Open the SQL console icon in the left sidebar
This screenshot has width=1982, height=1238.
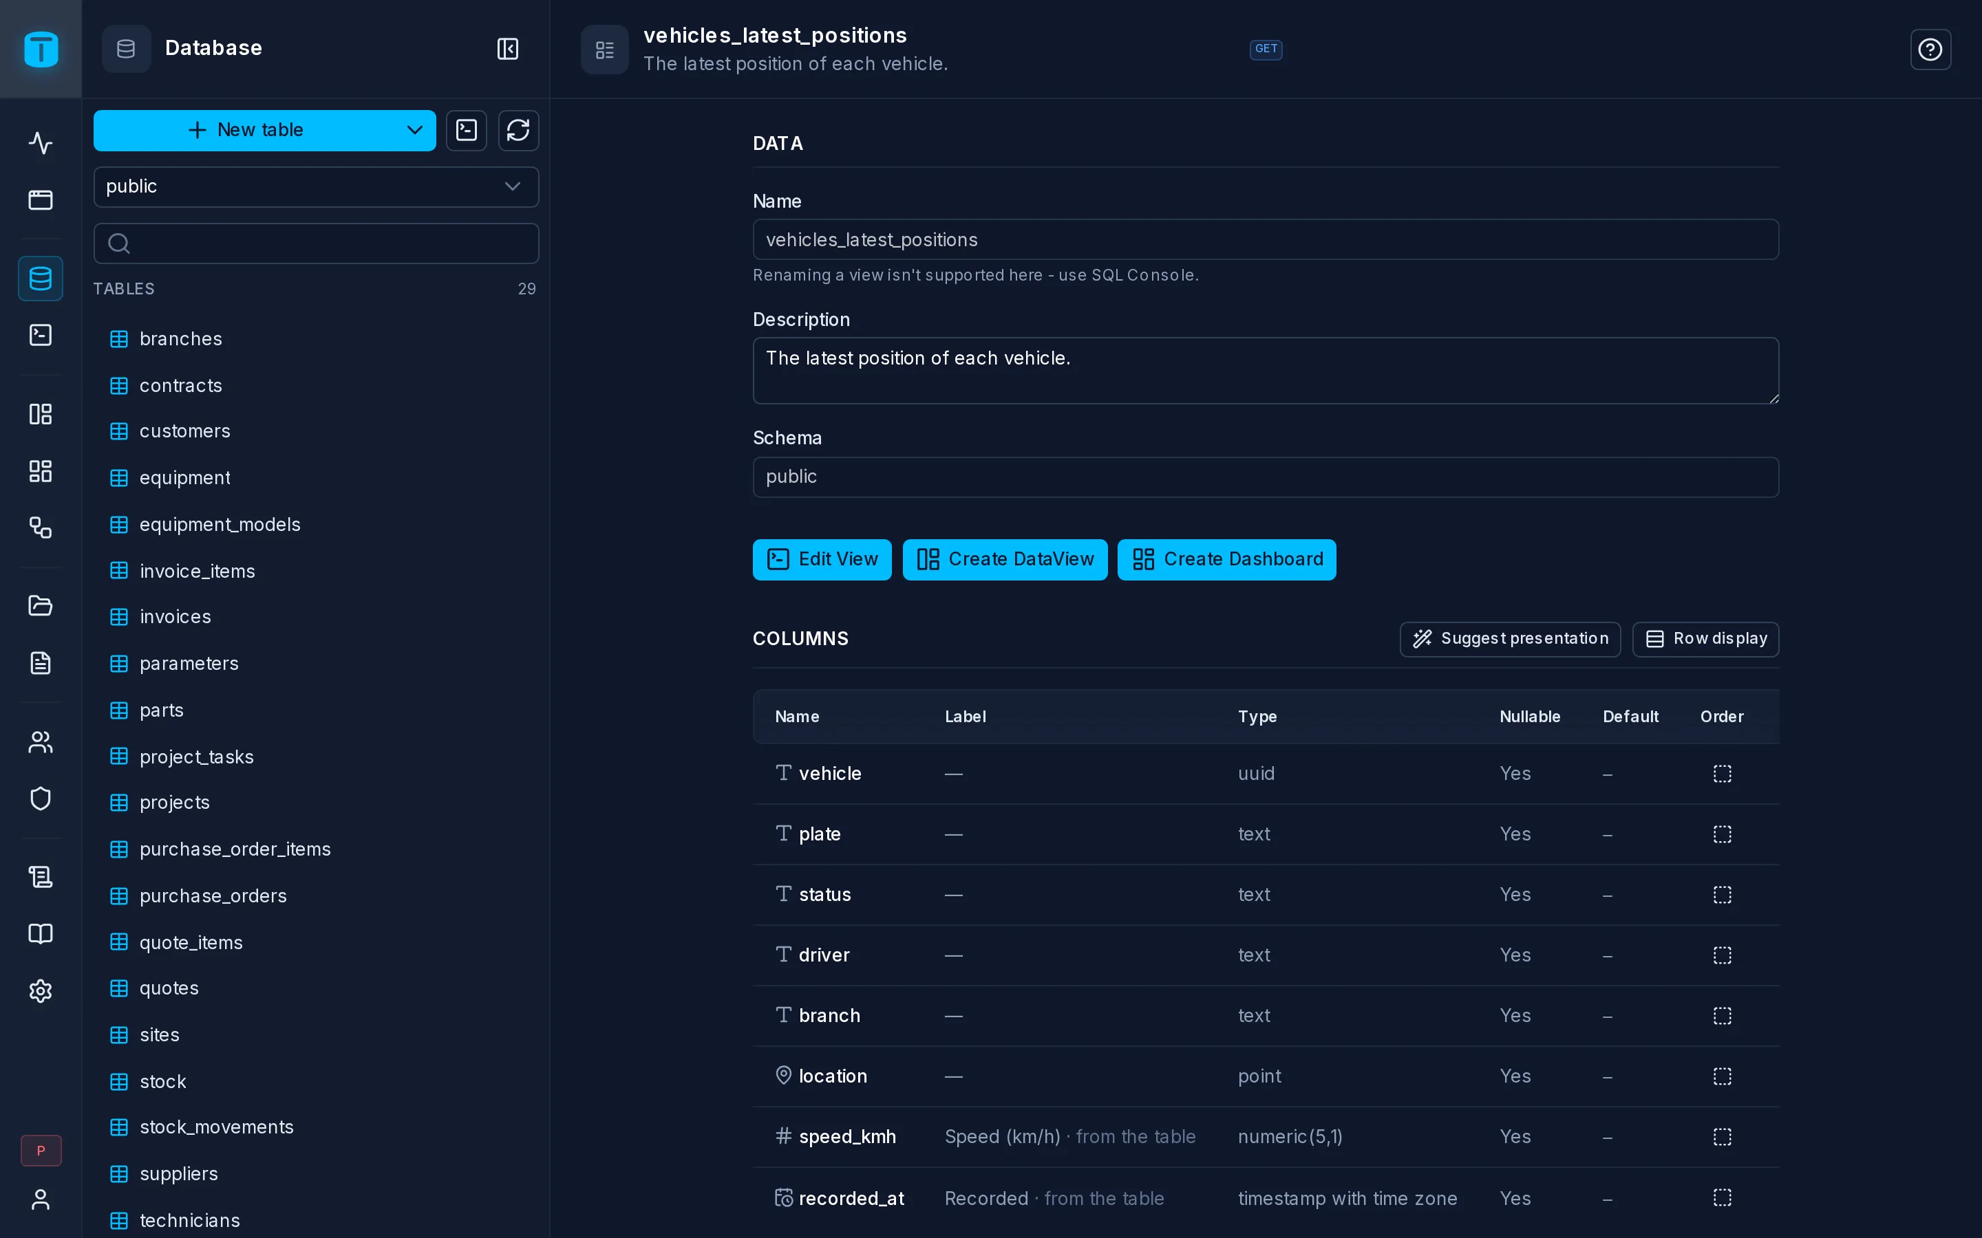[x=40, y=335]
